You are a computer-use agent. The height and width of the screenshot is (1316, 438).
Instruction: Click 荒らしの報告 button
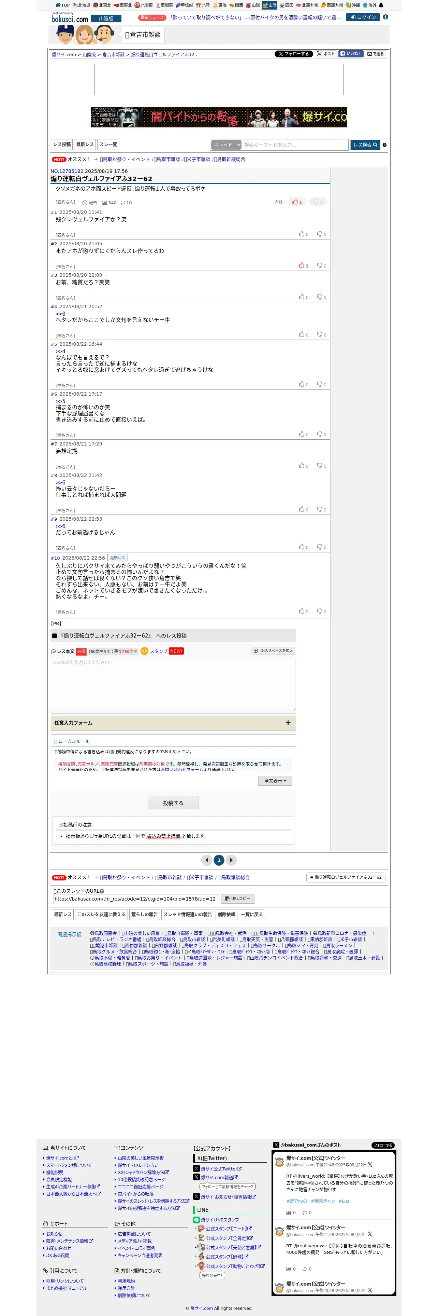tap(144, 915)
